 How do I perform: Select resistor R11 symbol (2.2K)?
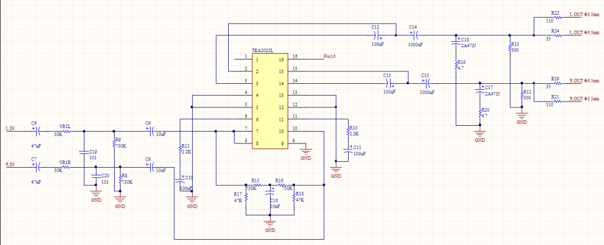pos(180,150)
